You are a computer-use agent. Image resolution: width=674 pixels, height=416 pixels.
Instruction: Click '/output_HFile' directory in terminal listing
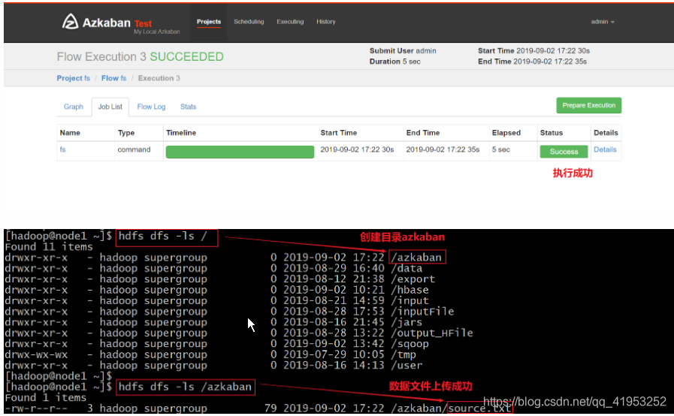(432, 333)
